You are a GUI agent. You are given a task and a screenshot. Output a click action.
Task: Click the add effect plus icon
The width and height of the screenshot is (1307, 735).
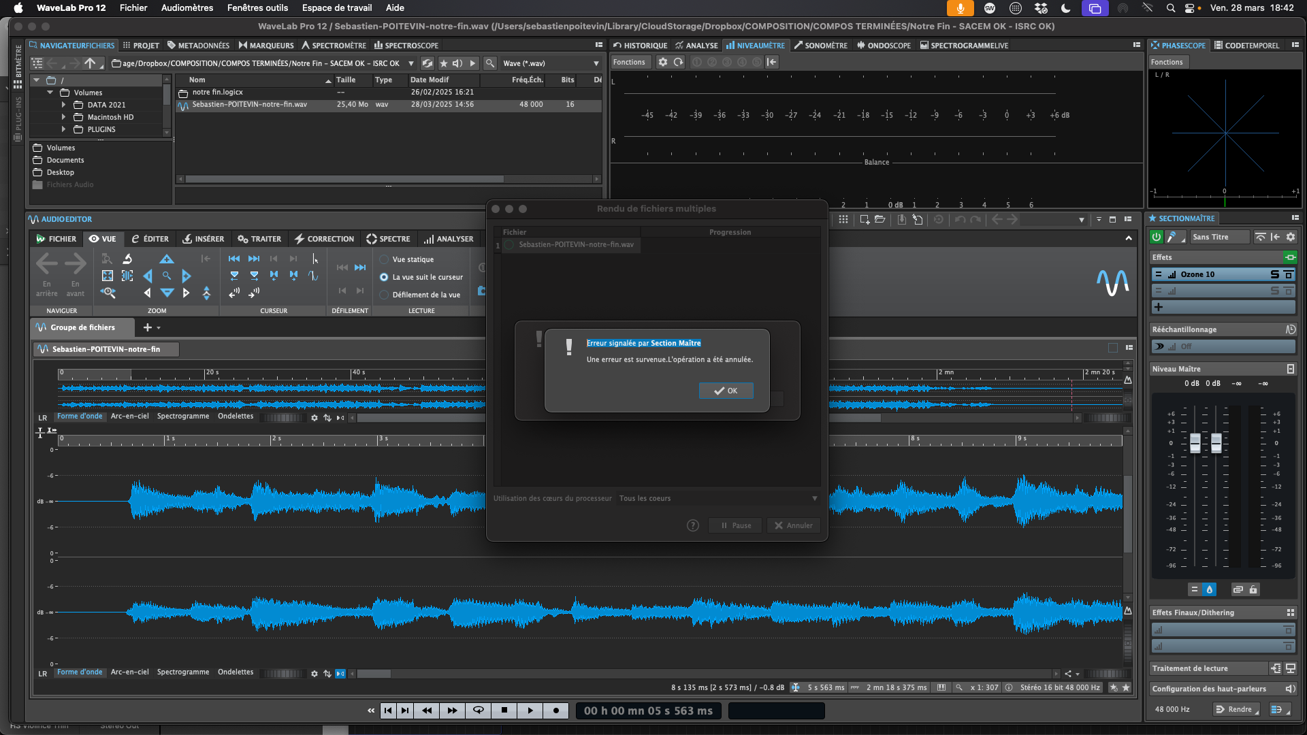(1159, 307)
